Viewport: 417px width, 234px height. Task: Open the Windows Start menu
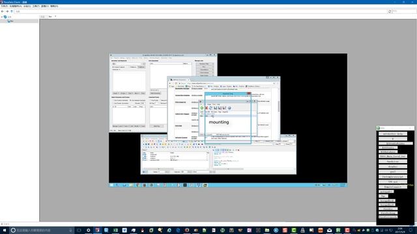pos(5,230)
